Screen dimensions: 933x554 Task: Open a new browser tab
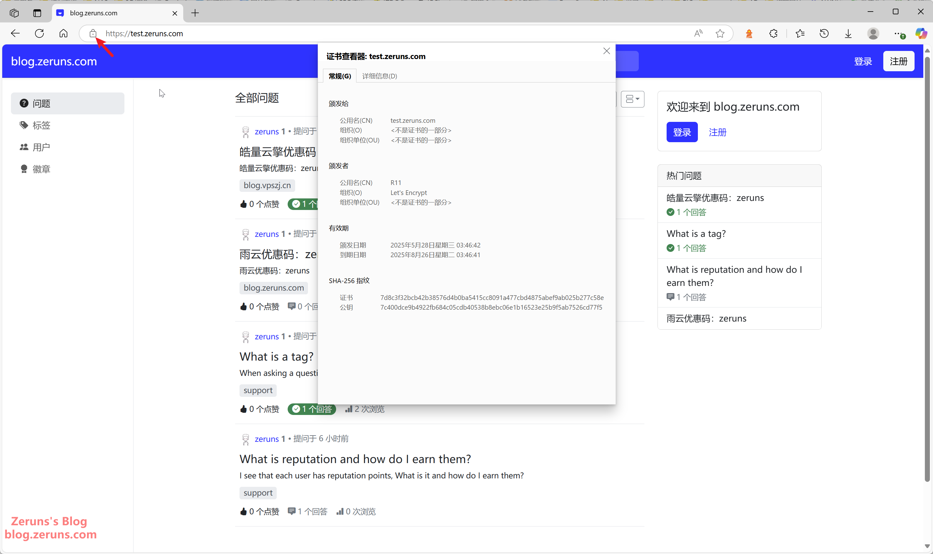tap(195, 13)
